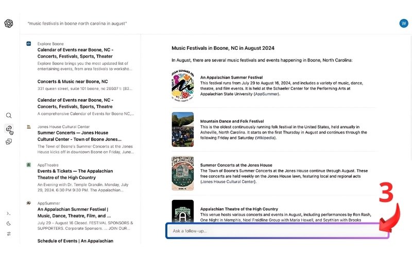This screenshot has height=257, width=412.
Task: Click Music Festivals in Boone, NC title
Action: pyautogui.click(x=223, y=48)
